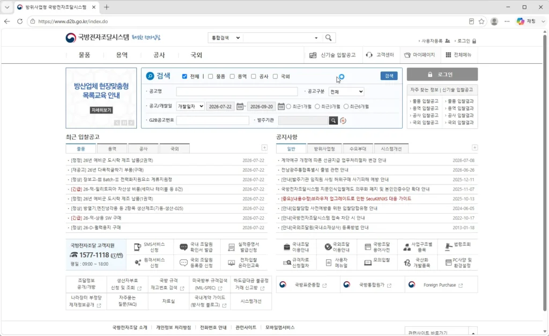Open 국외조달 이용안내 icon
549x336 pixels.
point(328,247)
